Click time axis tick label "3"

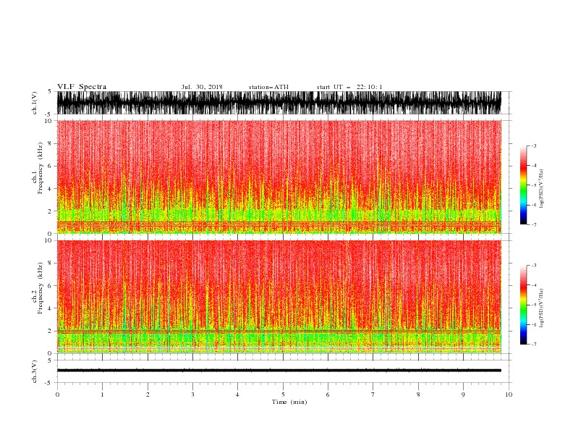192,395
